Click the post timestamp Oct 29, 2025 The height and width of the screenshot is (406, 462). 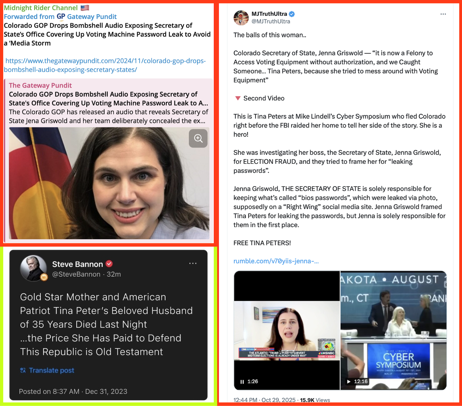tap(278, 400)
